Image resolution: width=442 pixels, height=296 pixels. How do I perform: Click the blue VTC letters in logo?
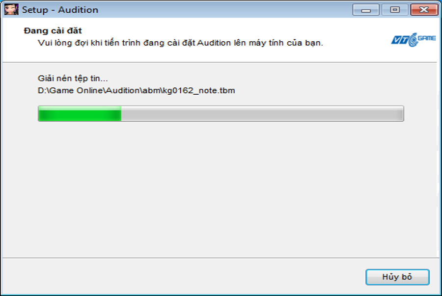coord(400,40)
